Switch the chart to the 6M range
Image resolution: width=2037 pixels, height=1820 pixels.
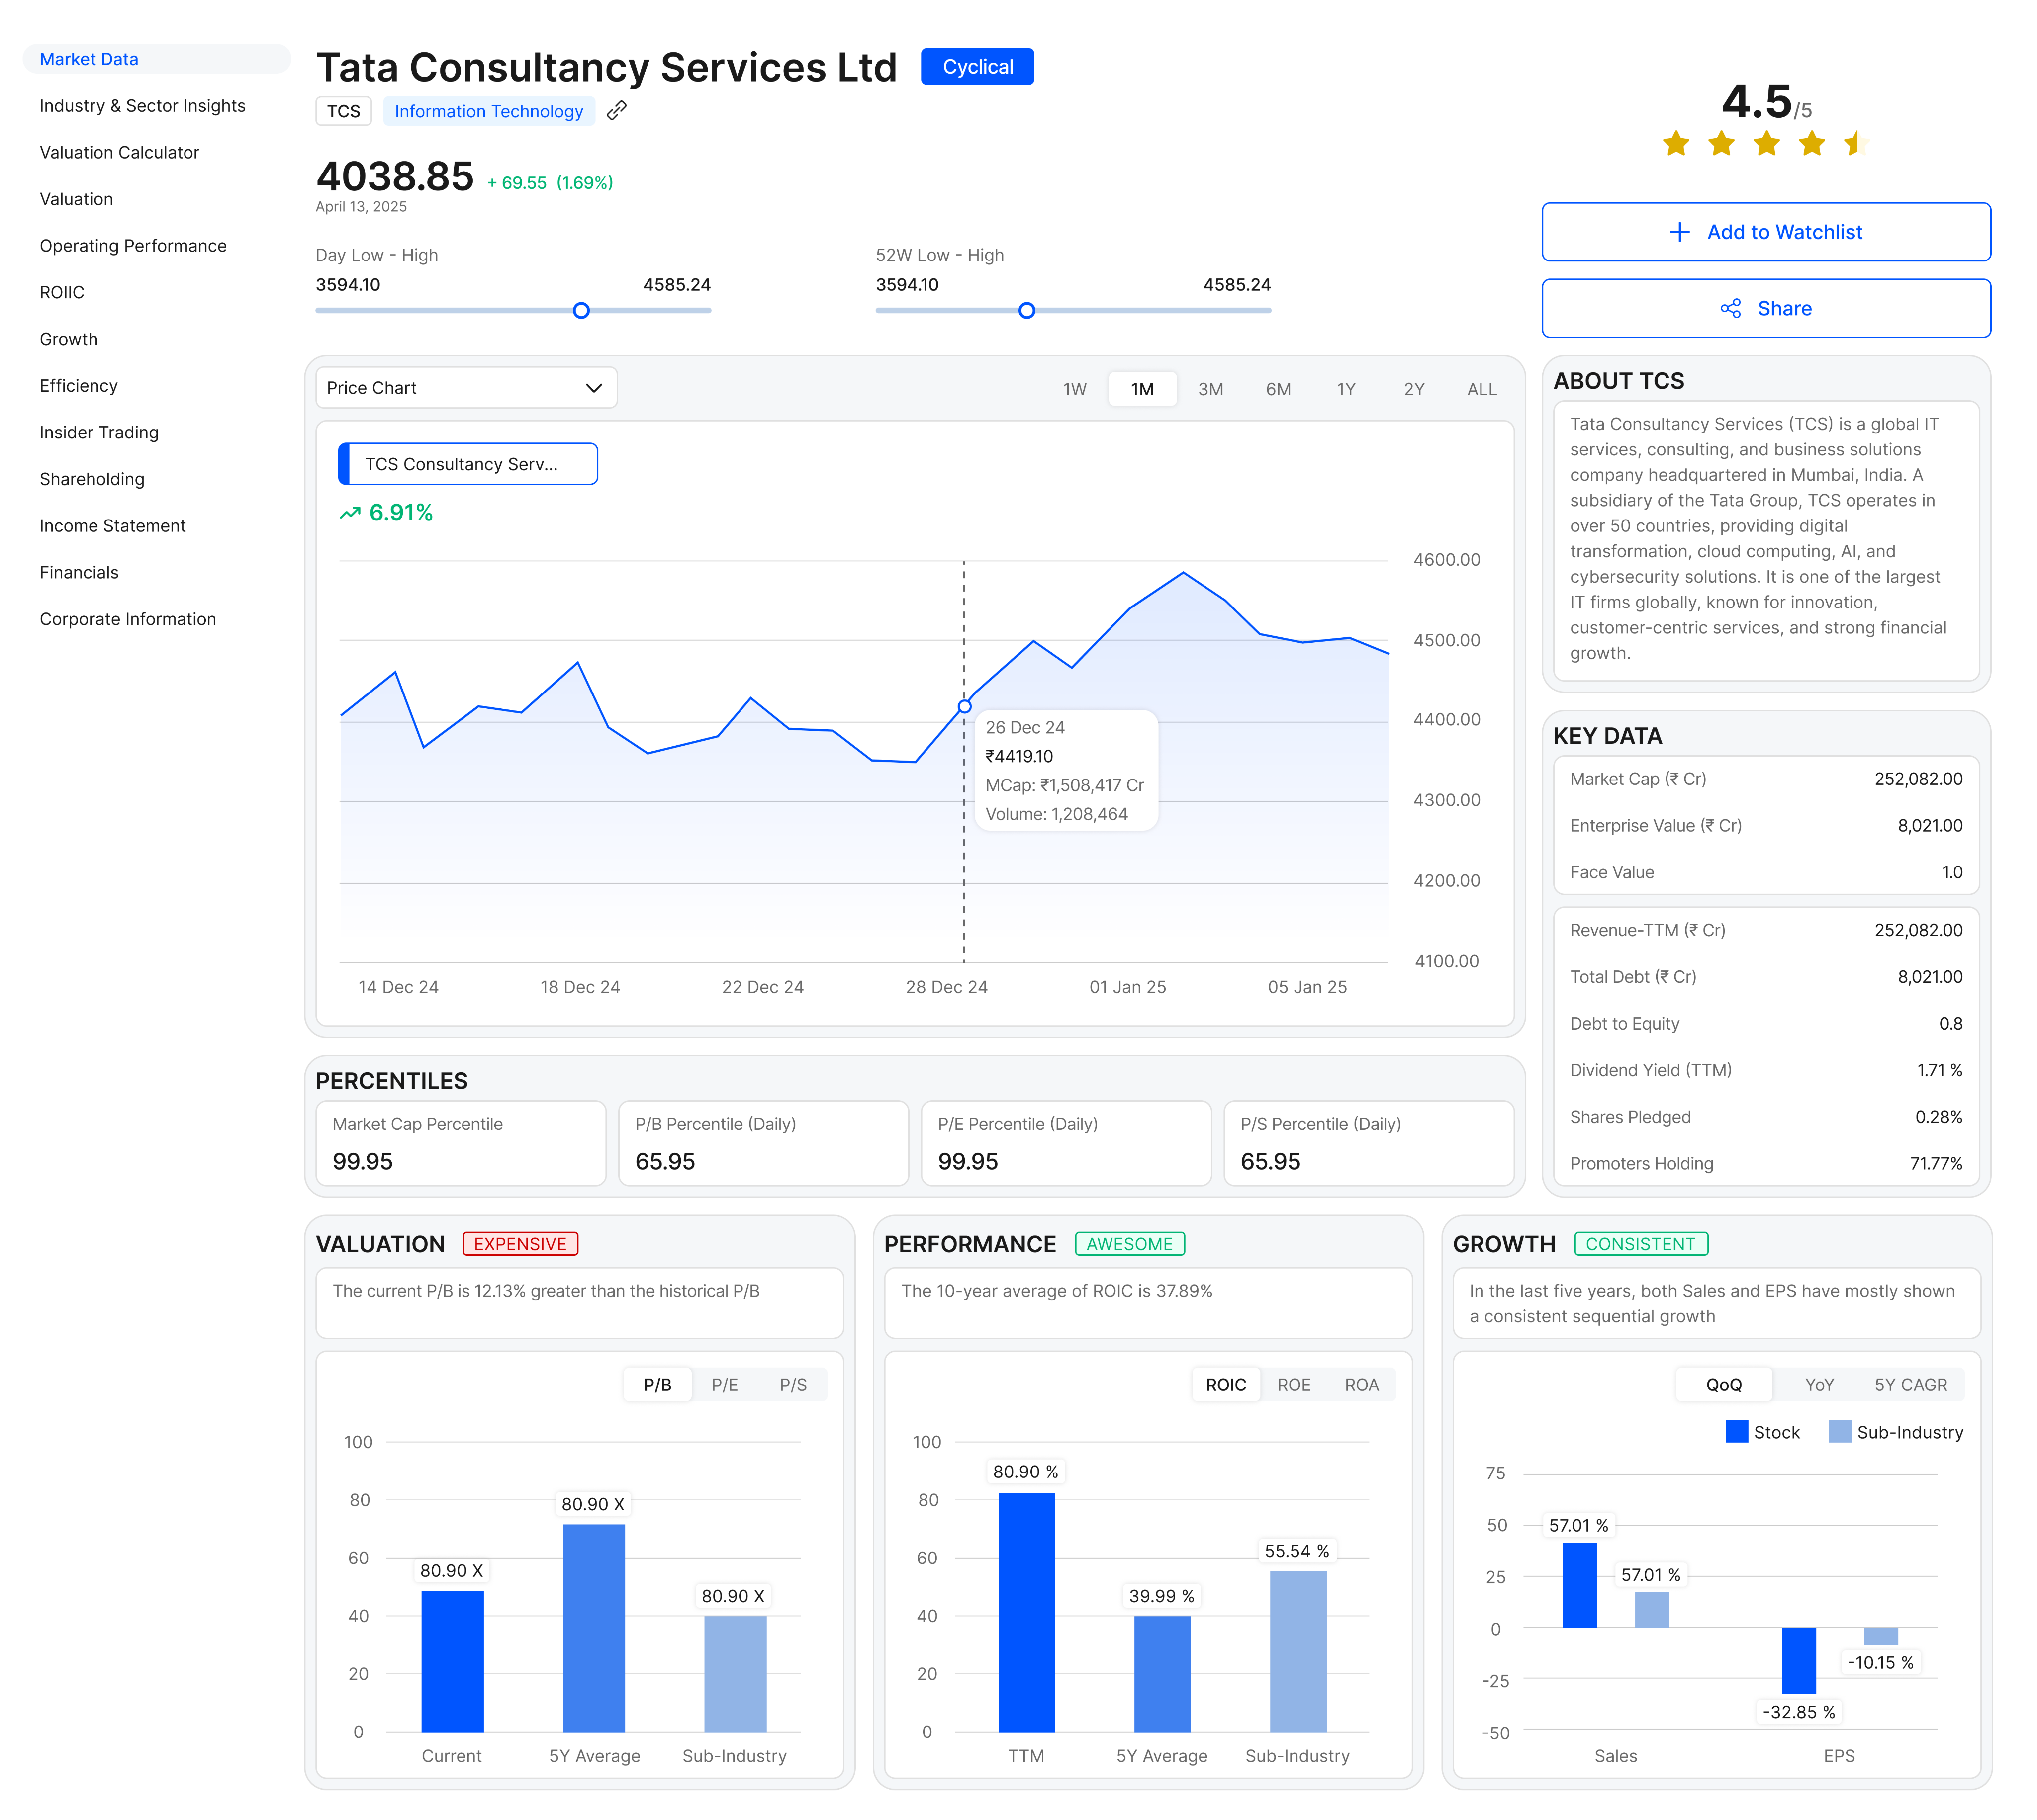[x=1280, y=389]
